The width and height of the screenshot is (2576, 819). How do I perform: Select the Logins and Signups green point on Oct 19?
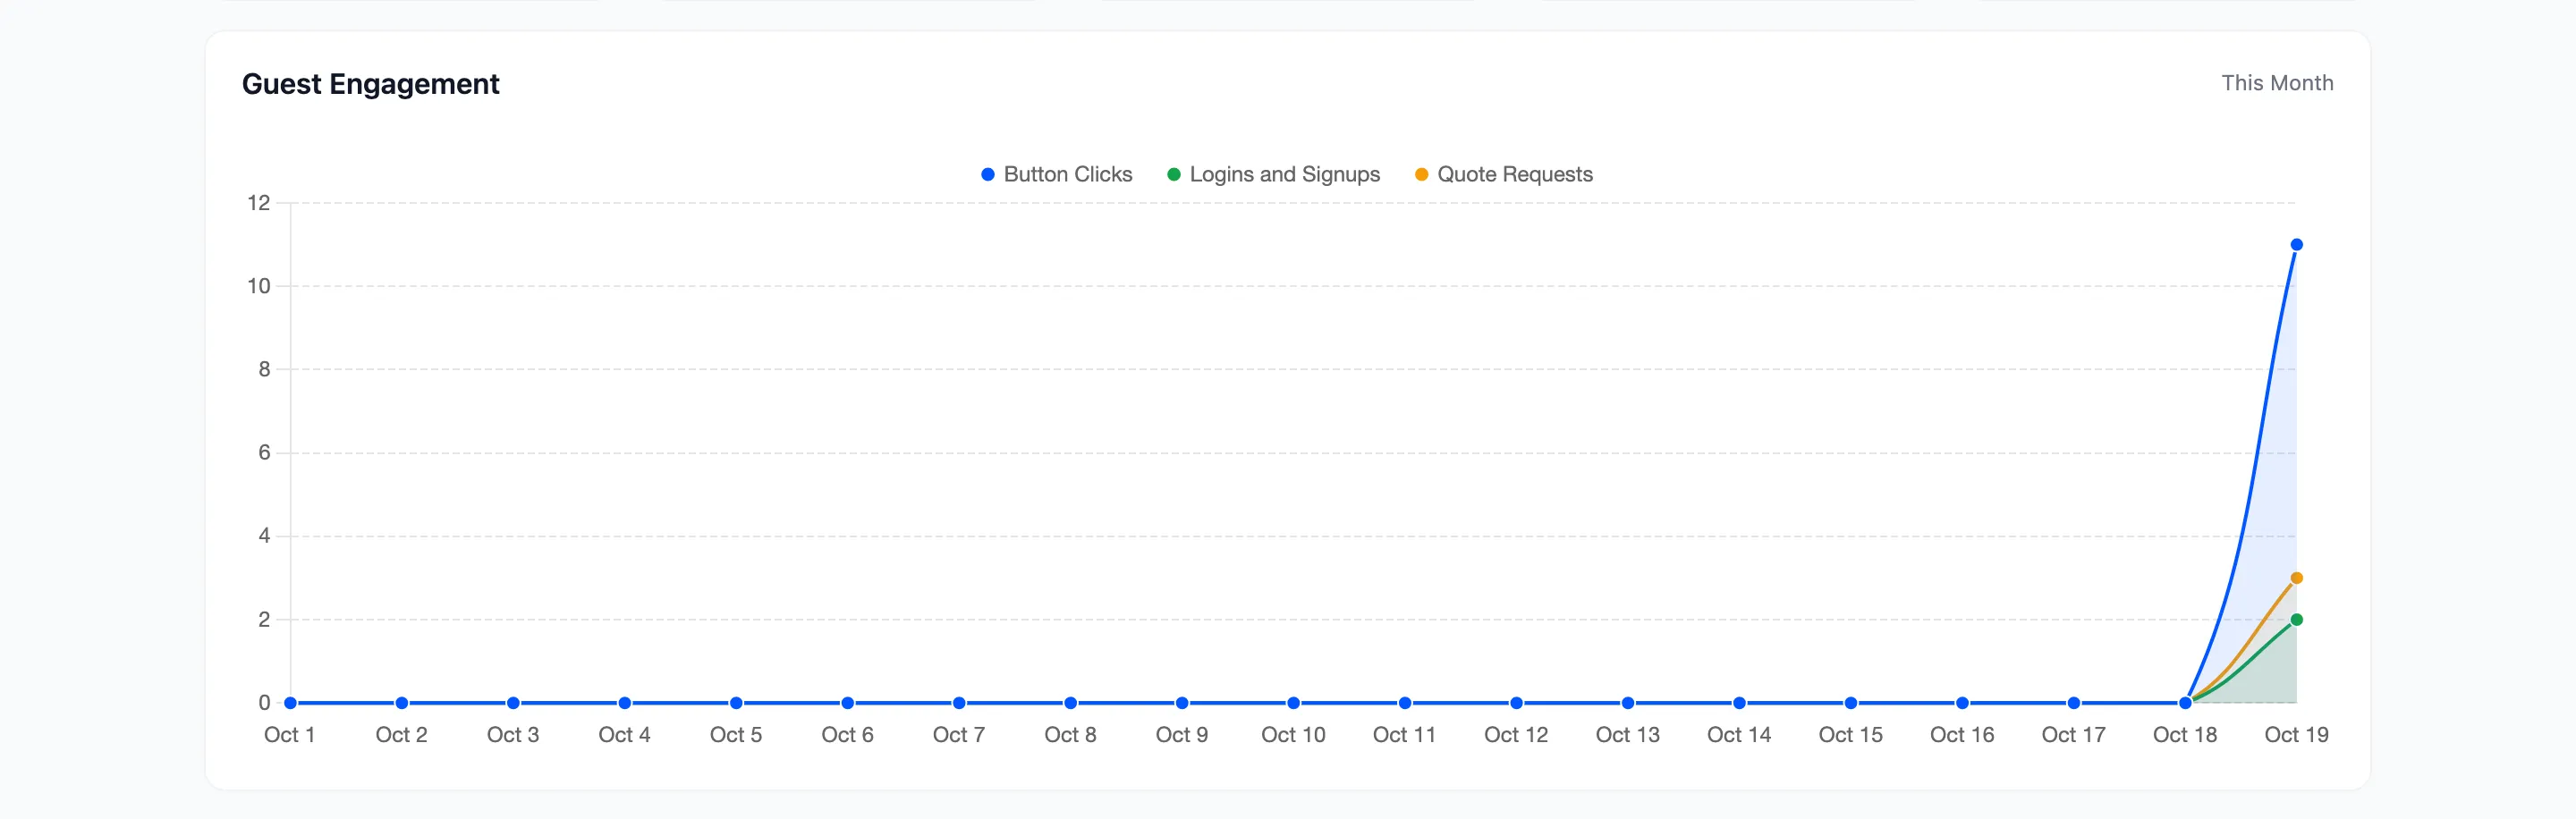pos(2296,620)
